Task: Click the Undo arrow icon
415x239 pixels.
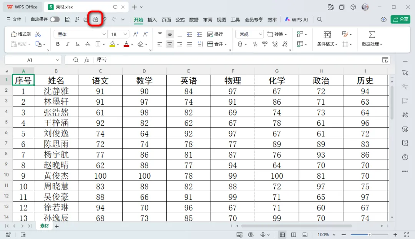Action: [x=105, y=20]
